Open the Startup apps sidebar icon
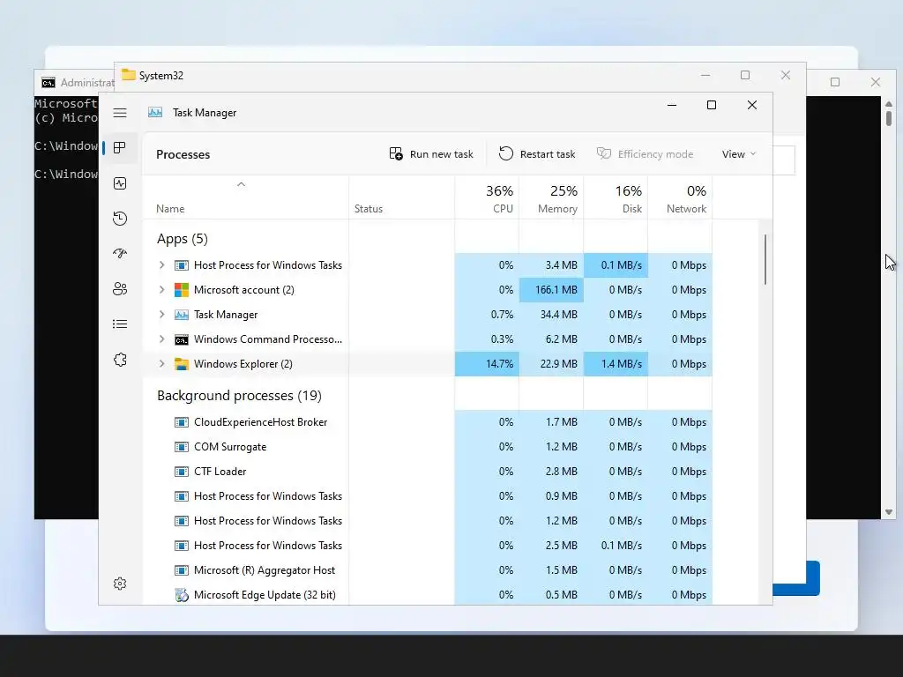 point(120,253)
